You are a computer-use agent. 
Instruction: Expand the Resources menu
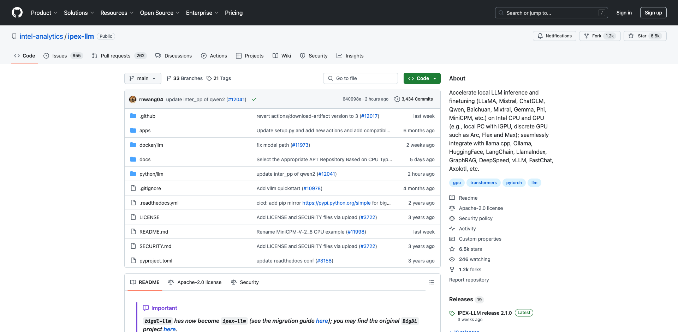pyautogui.click(x=117, y=13)
